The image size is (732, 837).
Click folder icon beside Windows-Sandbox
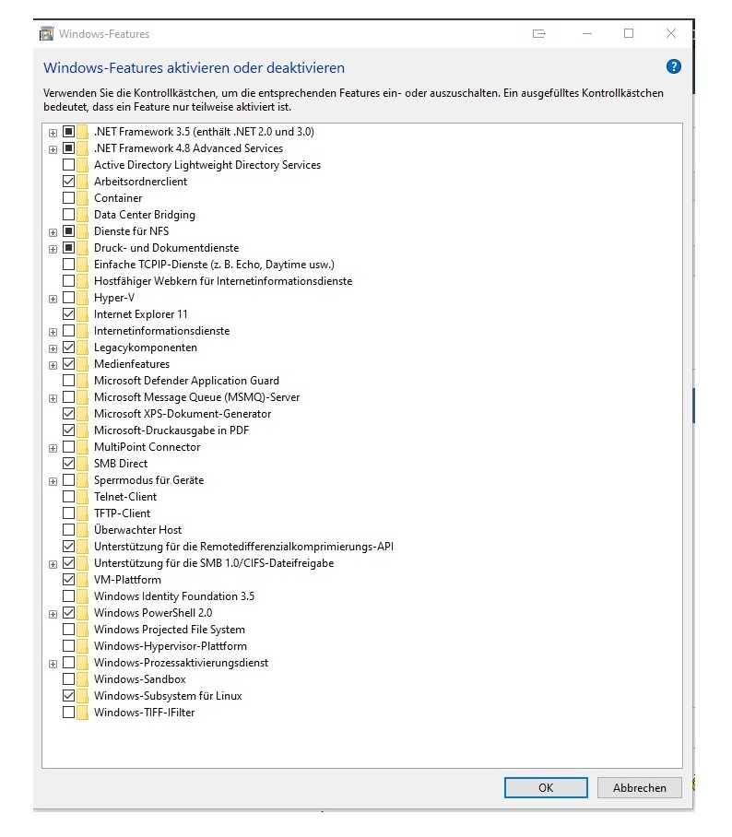82,679
